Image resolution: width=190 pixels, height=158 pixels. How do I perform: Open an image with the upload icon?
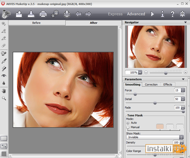[19, 14]
